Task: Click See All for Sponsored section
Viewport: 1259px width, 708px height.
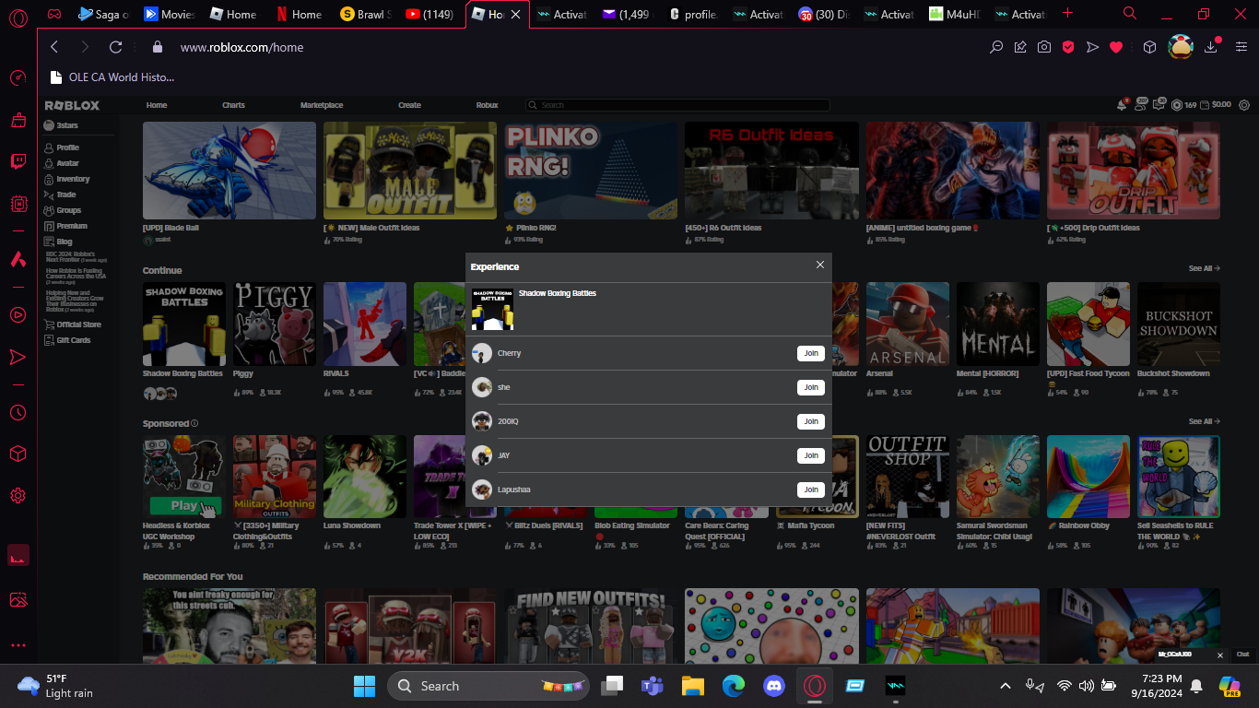Action: tap(1204, 421)
